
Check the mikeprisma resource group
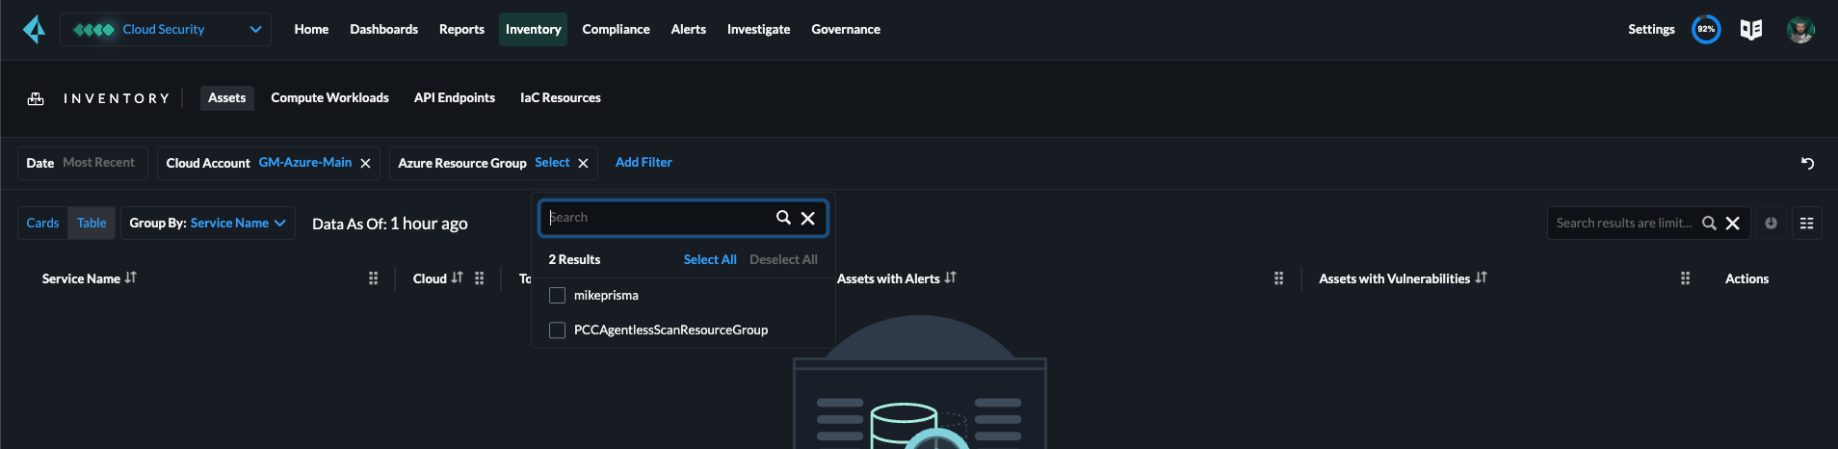point(557,296)
